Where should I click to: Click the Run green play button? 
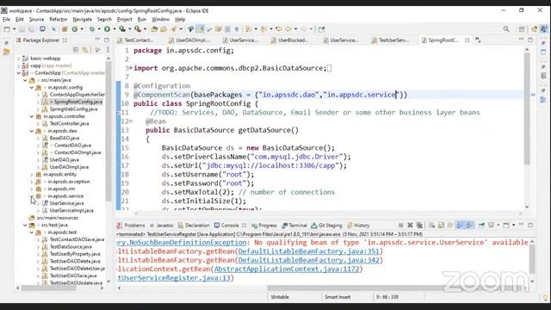107,29
